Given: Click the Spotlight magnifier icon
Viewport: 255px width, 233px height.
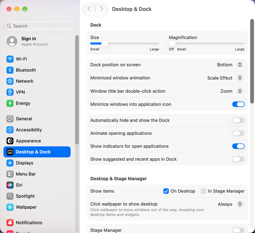Looking at the screenshot, I should 10,196.
